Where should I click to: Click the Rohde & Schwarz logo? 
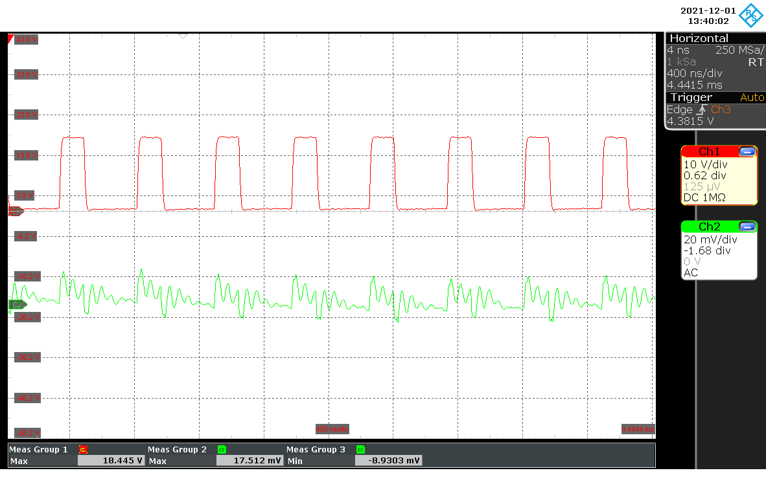750,16
